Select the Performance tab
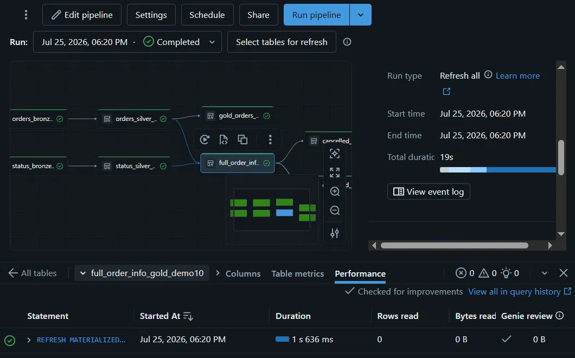The image size is (575, 358). [360, 273]
